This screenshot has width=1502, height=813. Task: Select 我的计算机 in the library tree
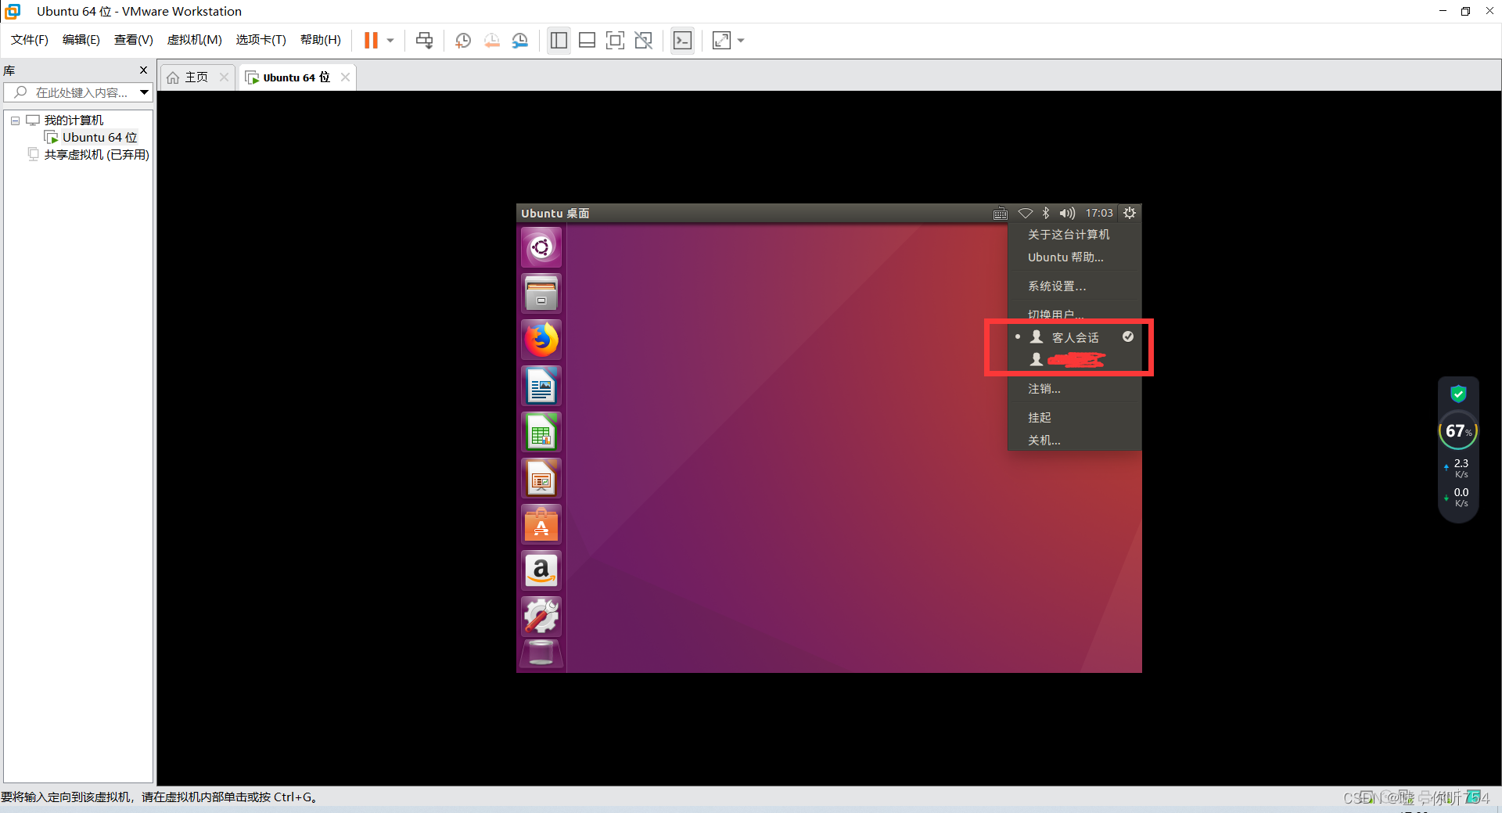point(74,121)
